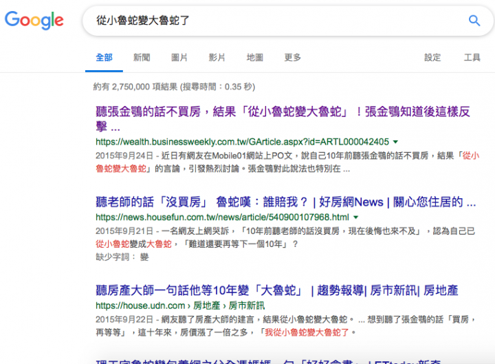Click the 缺少字詞 missing-word line
Screen dimensions: 495x364
122,257
